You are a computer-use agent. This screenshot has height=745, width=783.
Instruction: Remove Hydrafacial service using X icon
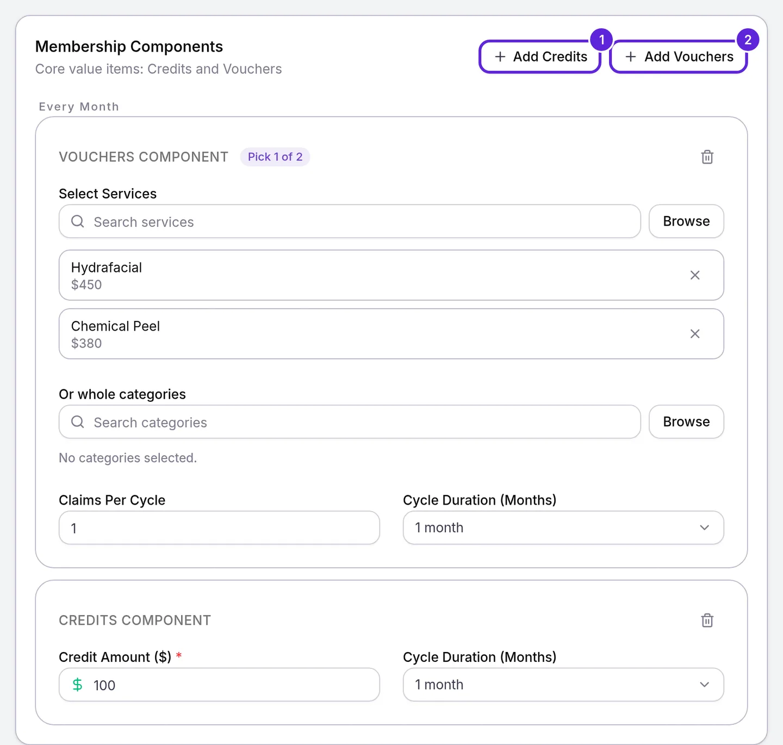695,275
